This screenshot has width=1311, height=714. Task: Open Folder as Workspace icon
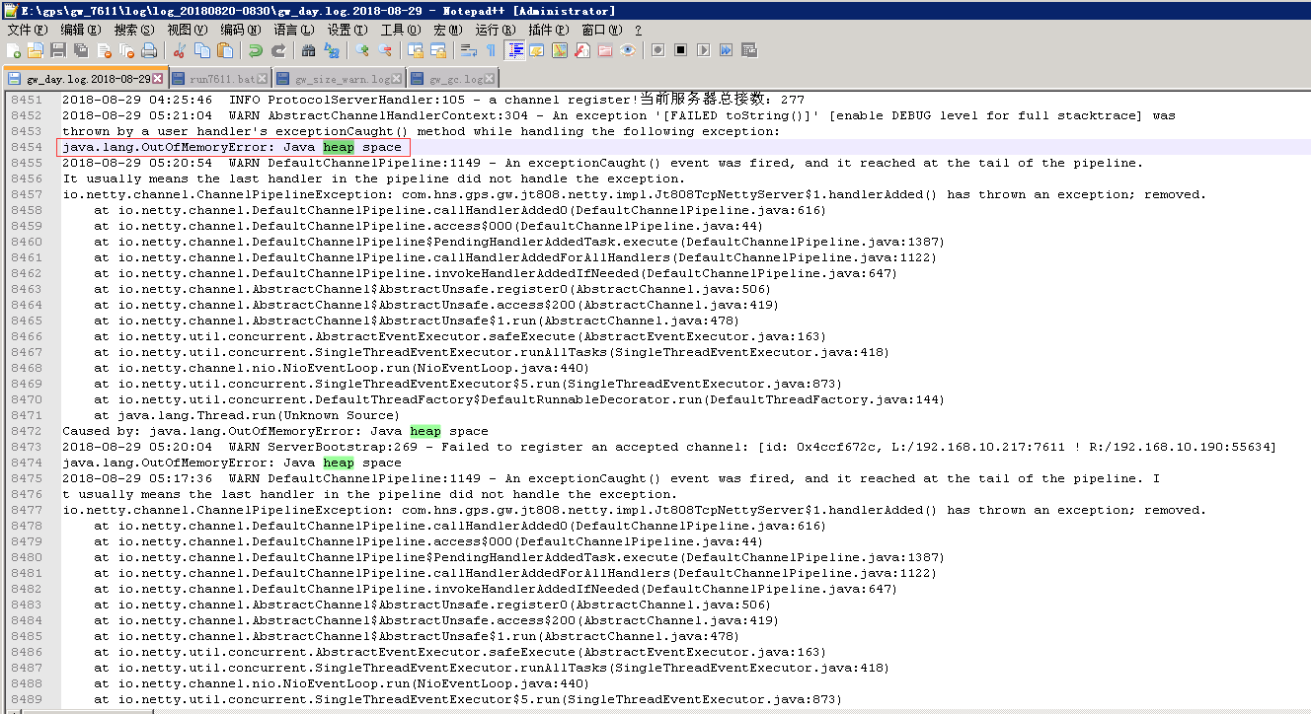pos(604,50)
